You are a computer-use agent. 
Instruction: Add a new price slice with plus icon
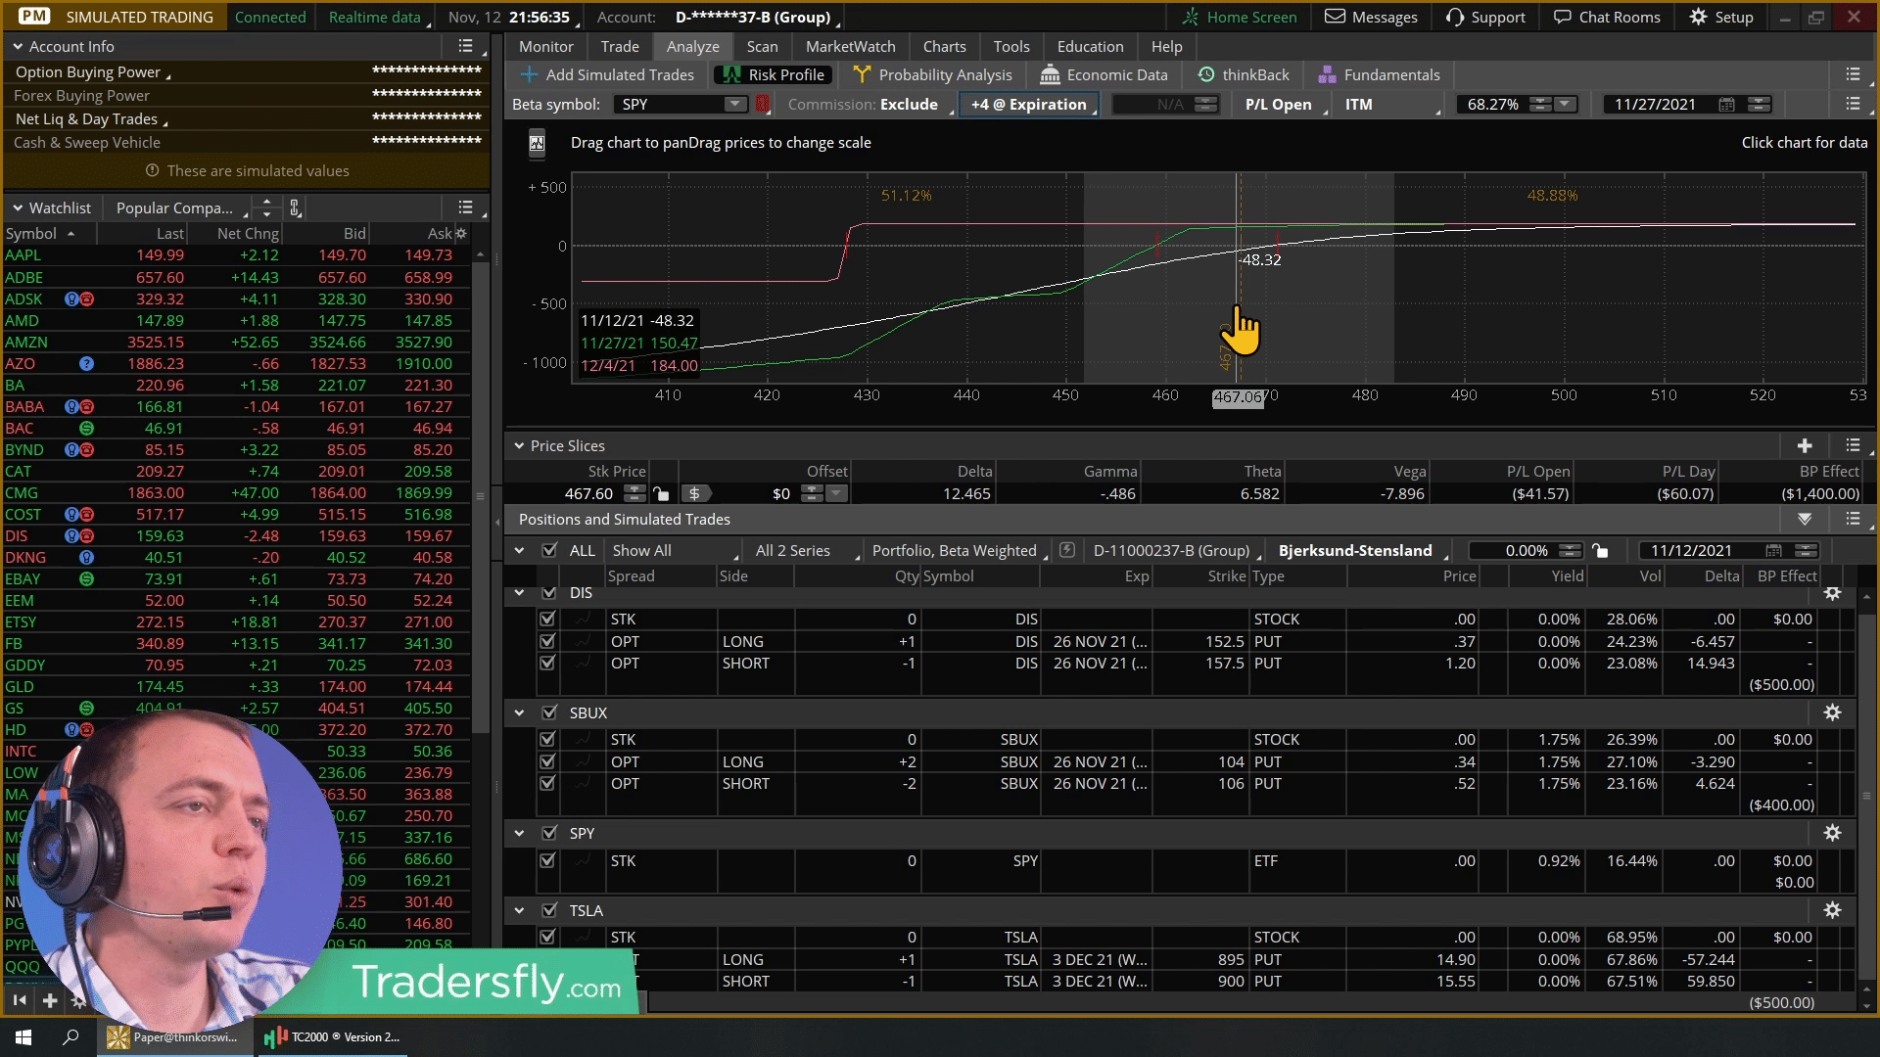click(1805, 445)
